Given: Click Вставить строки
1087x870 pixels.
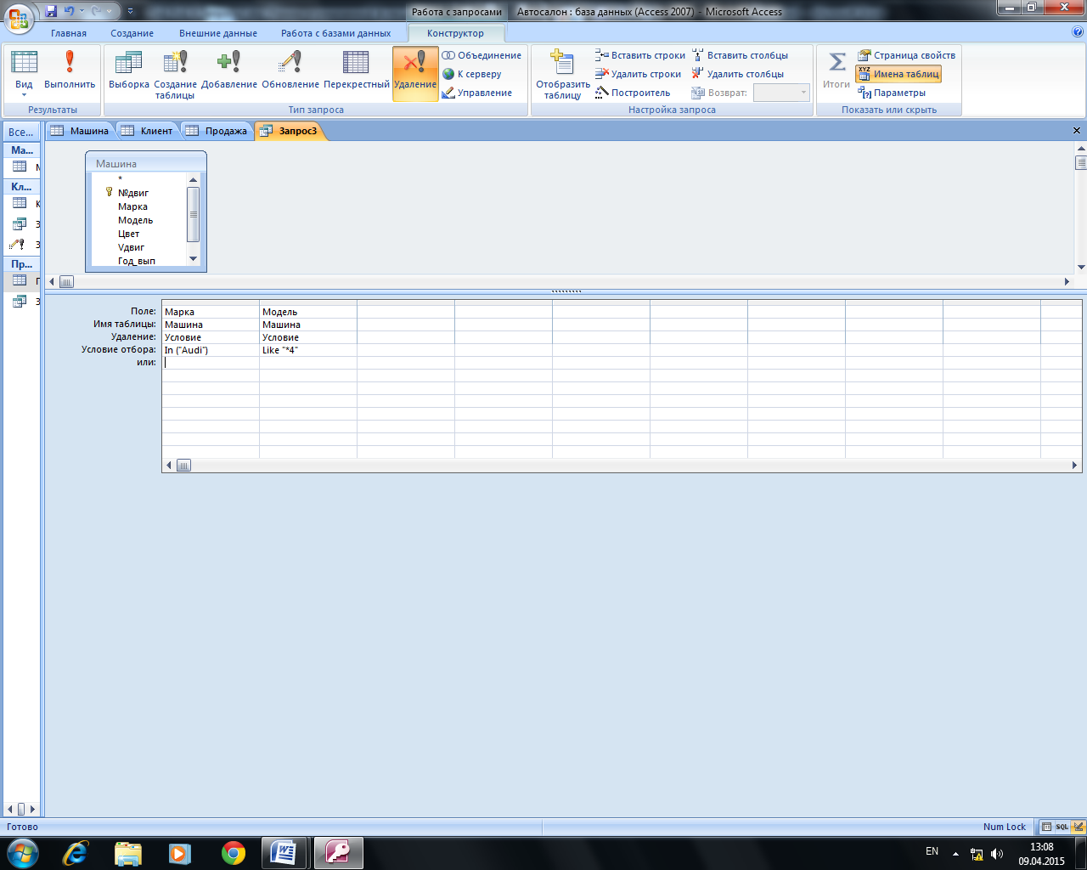Looking at the screenshot, I should click(x=640, y=55).
